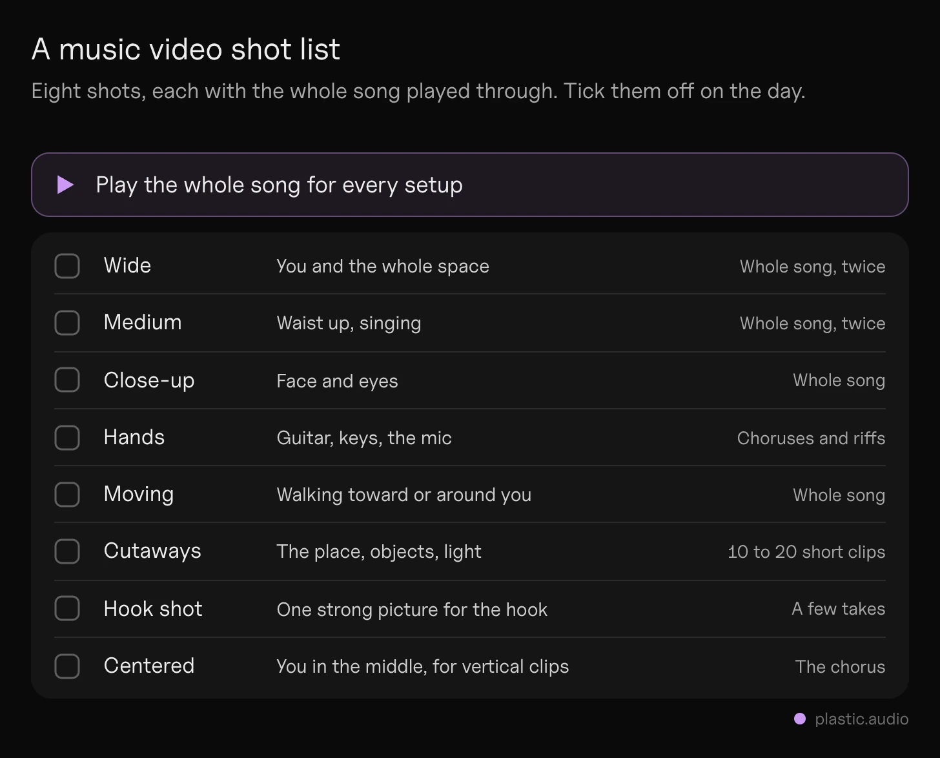Click "The place, objects, light" description
This screenshot has height=758, width=940.
379,552
